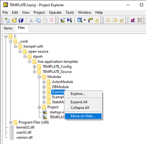Open the Filter view dropdown arrow

(85, 20)
